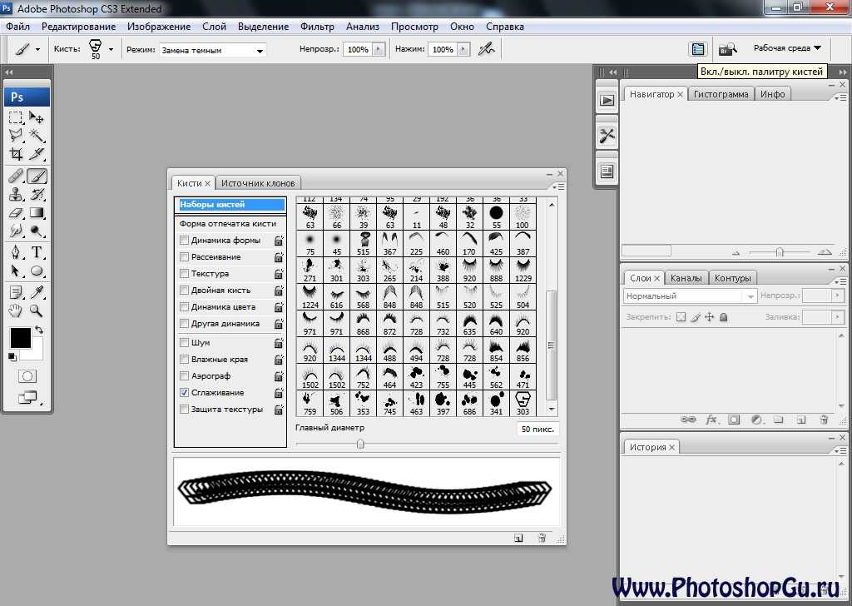This screenshot has height=606, width=852.
Task: Toggle the brushes palette button
Action: tap(698, 49)
